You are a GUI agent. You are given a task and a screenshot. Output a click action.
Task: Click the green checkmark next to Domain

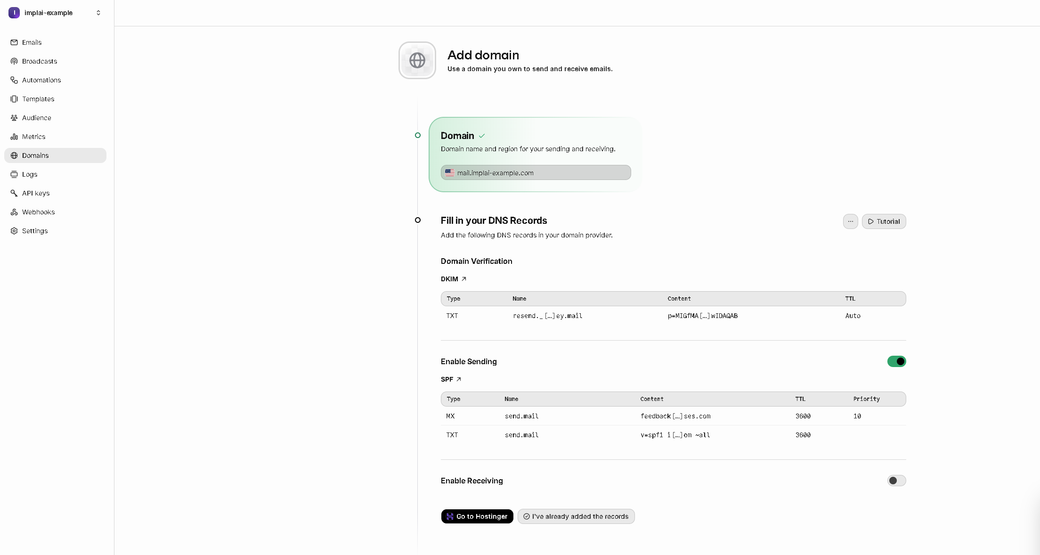pyautogui.click(x=482, y=136)
